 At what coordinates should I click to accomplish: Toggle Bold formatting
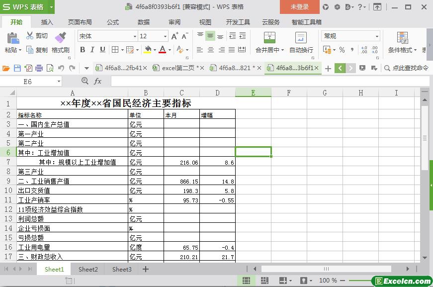[x=83, y=50]
